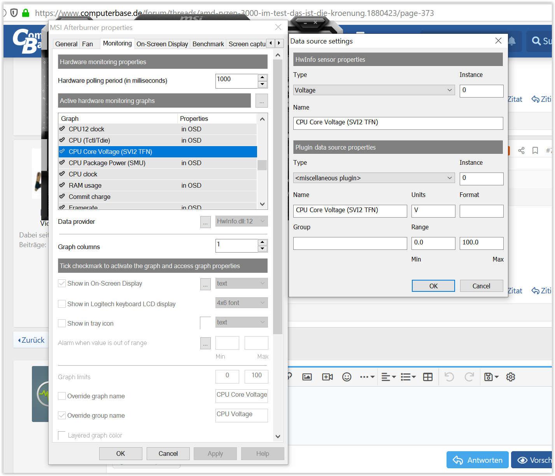Click the redo arrow in editor

click(469, 377)
